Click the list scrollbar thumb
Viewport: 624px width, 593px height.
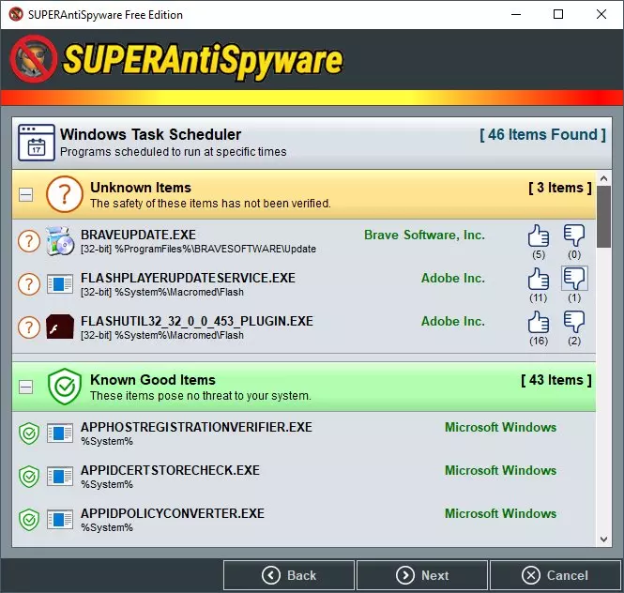tap(603, 217)
